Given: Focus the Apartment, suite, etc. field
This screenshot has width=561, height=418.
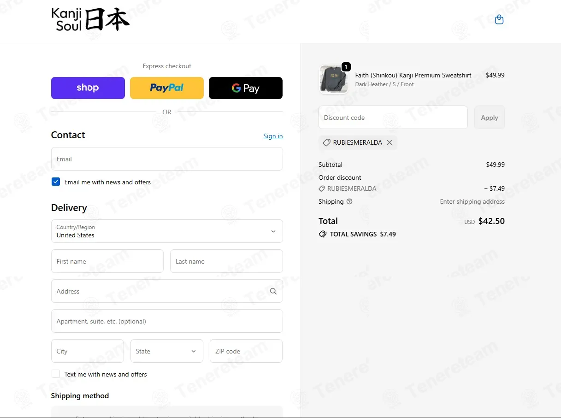Looking at the screenshot, I should point(167,321).
